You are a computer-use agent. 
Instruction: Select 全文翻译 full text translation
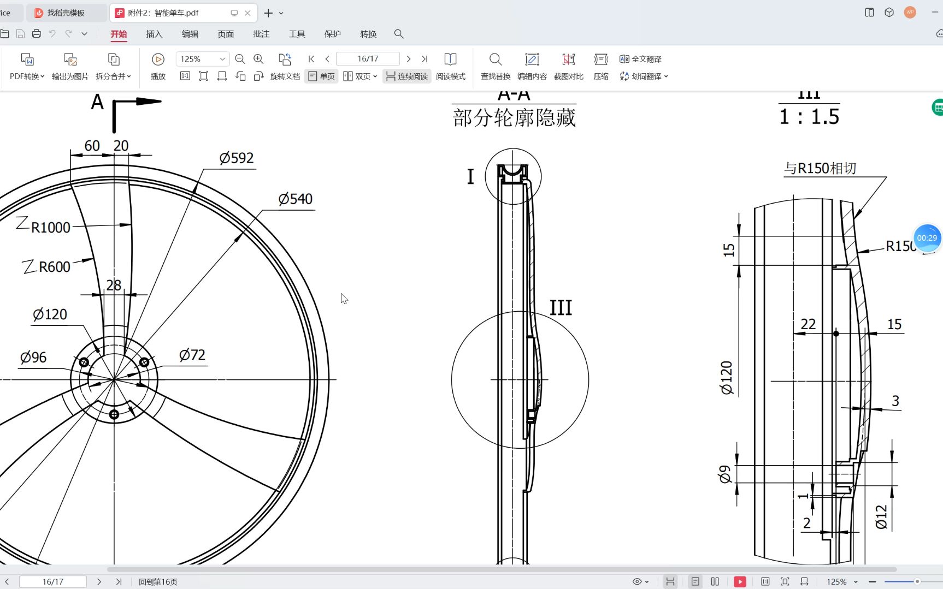pos(640,59)
